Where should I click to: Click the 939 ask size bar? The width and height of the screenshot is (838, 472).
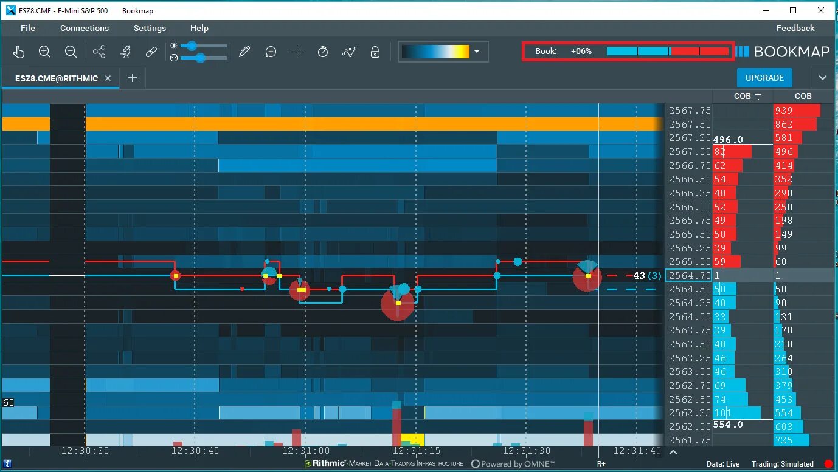797,110
